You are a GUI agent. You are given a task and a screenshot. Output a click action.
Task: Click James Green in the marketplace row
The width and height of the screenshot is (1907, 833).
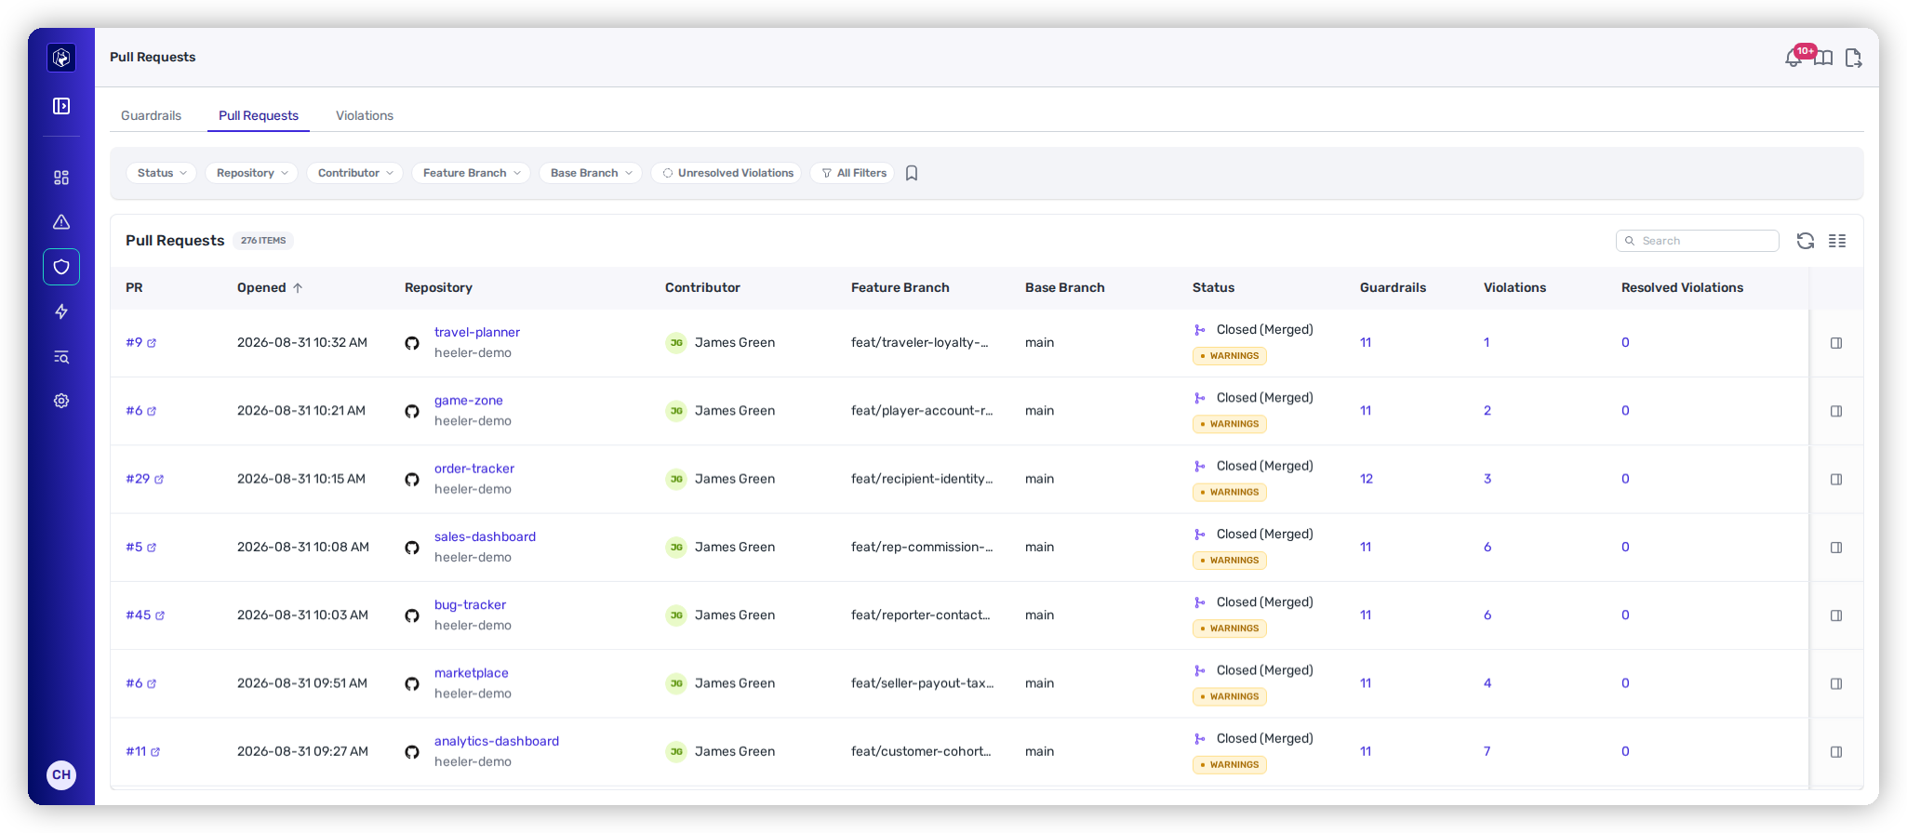[x=735, y=683]
